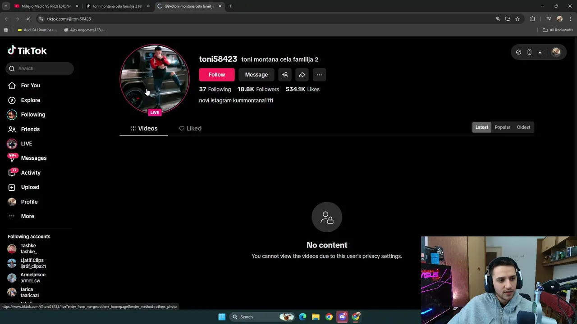Click the phone app icon in header
577x324 pixels.
point(529,52)
